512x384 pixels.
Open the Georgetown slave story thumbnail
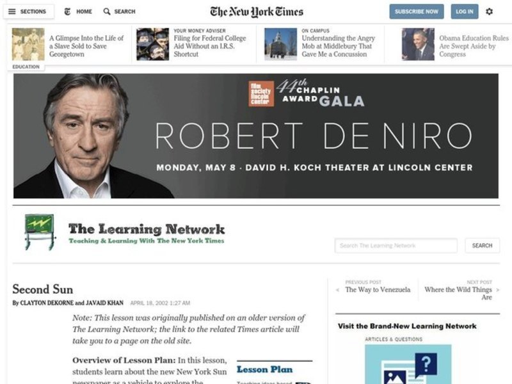(x=28, y=44)
